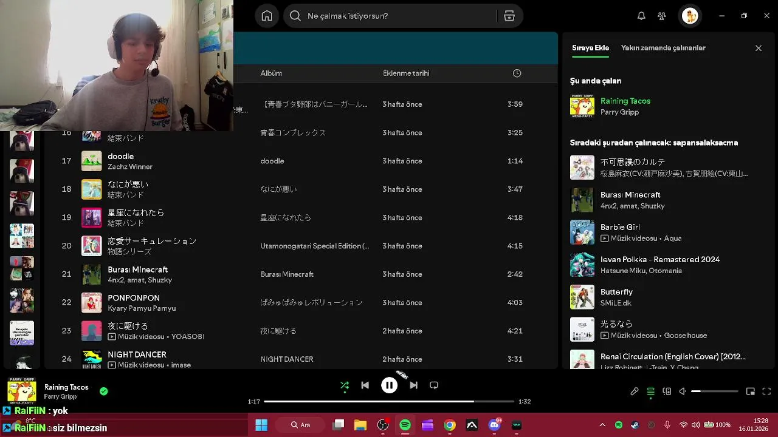Play "Ievan Polkka - Remastered 2024" from queue
Image resolution: width=778 pixels, height=437 pixels.
pyautogui.click(x=668, y=265)
